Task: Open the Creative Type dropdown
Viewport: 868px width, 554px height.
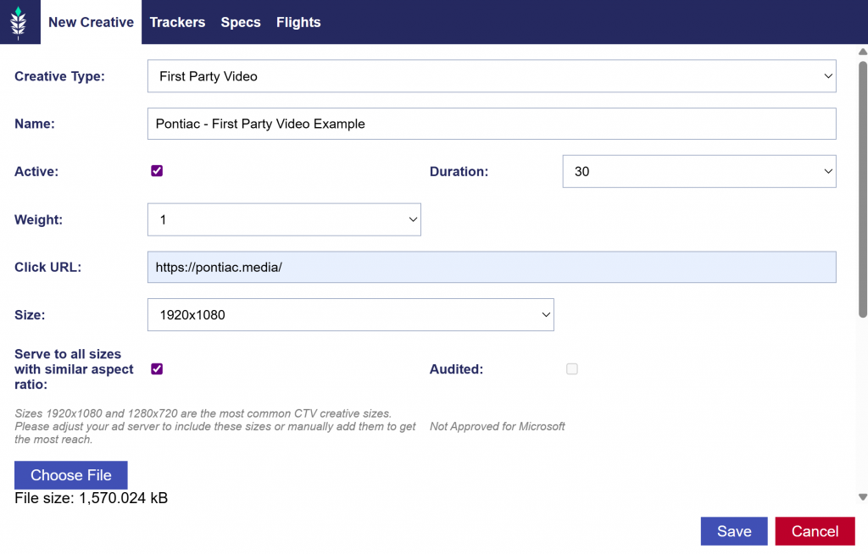Action: 492,76
